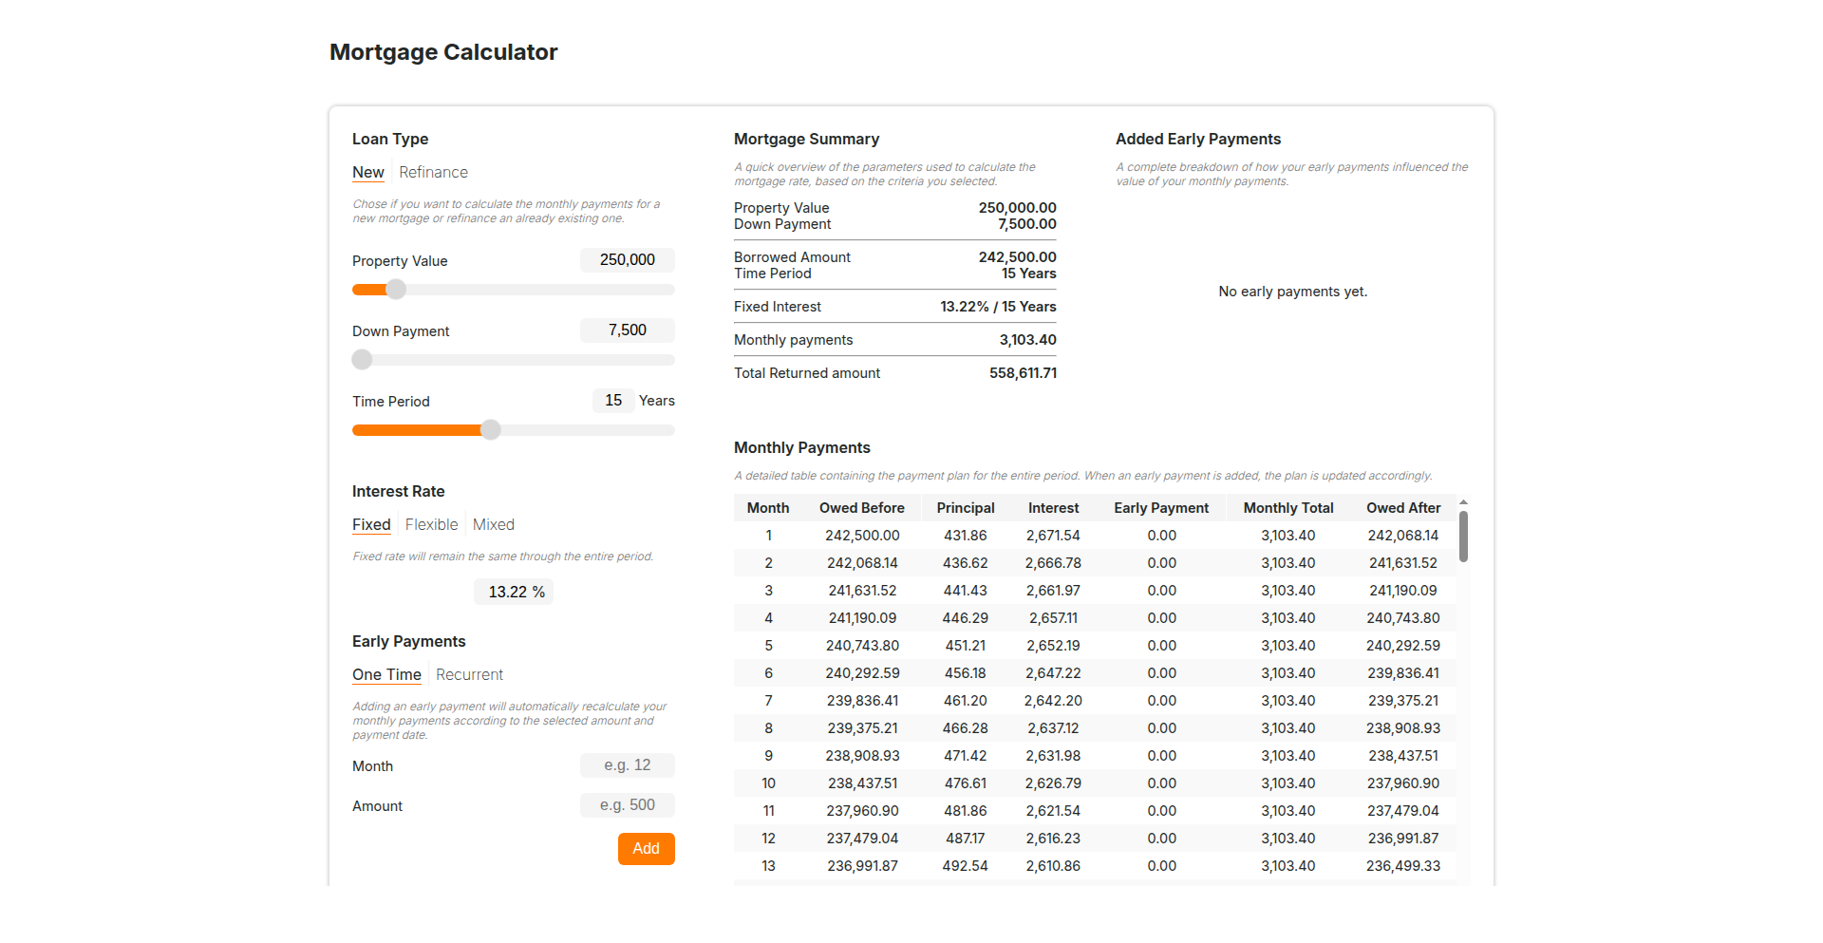Choose the Flexible interest rate option

click(431, 524)
